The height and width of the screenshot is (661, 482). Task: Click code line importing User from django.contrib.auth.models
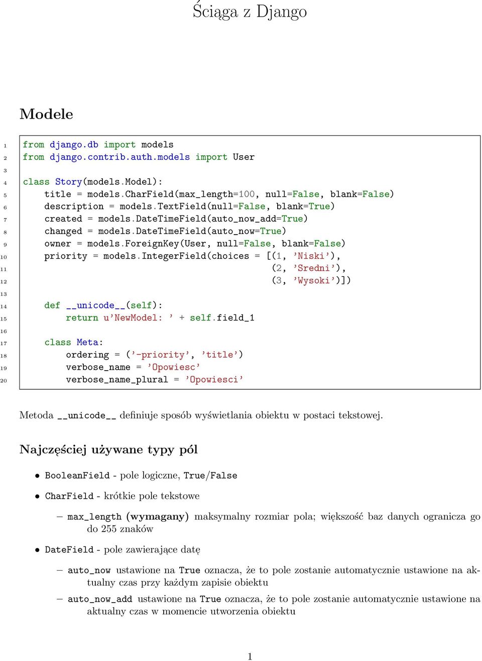tap(139, 157)
